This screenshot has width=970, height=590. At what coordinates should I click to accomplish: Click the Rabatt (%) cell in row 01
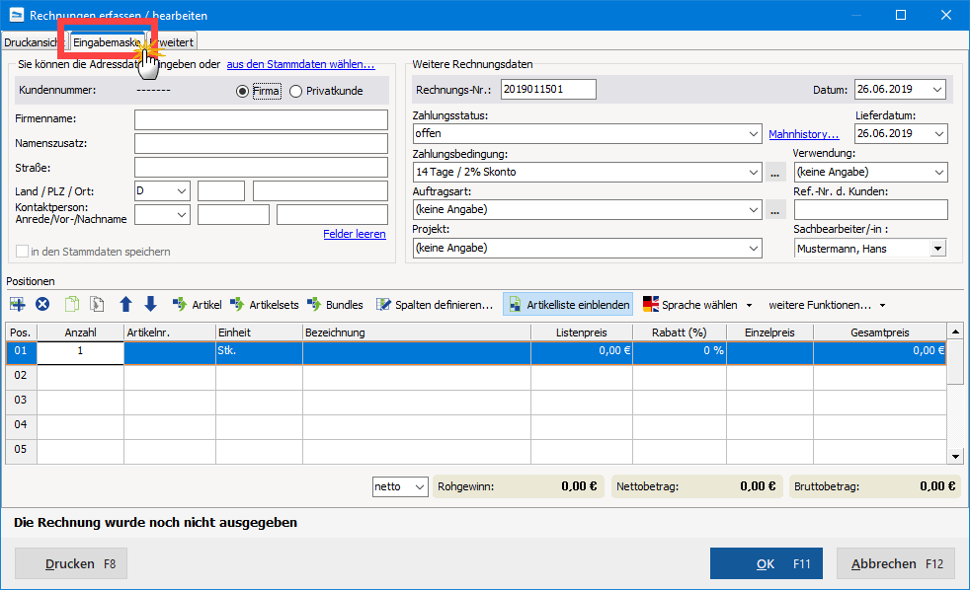click(680, 352)
